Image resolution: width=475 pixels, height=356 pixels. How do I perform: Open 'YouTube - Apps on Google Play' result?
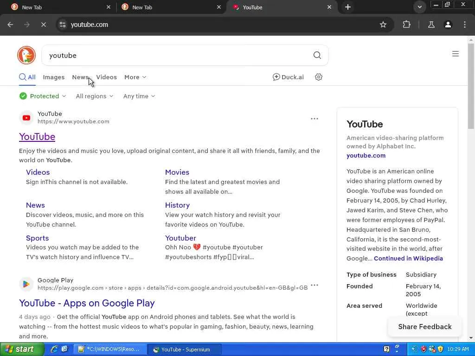point(87,303)
